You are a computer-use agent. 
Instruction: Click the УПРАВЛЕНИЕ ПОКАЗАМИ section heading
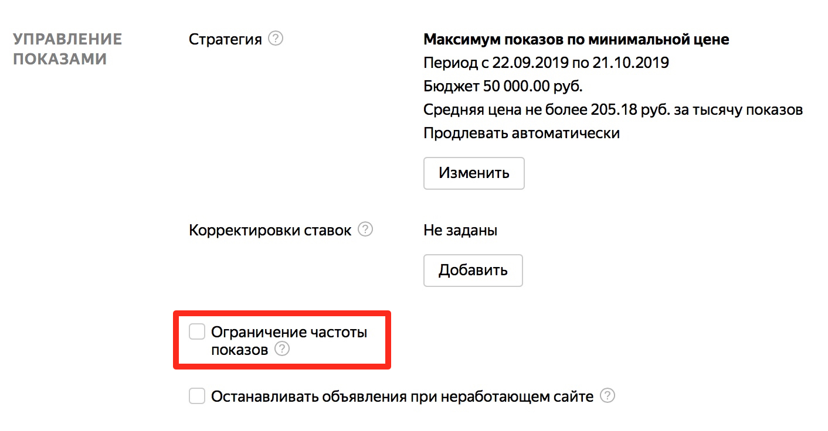67,49
